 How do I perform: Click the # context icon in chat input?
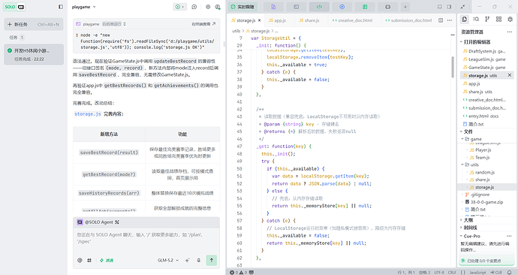(x=89, y=261)
